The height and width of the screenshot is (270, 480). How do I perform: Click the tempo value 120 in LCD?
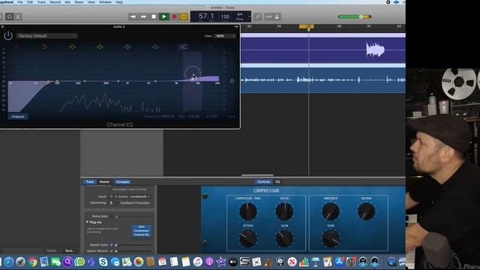coord(225,16)
